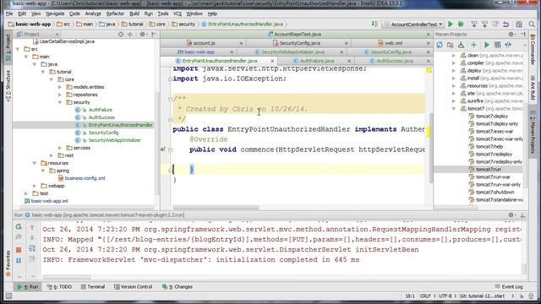The height and width of the screenshot is (304, 541).
Task: Click the up arrow in Run panel
Action: click(32, 227)
